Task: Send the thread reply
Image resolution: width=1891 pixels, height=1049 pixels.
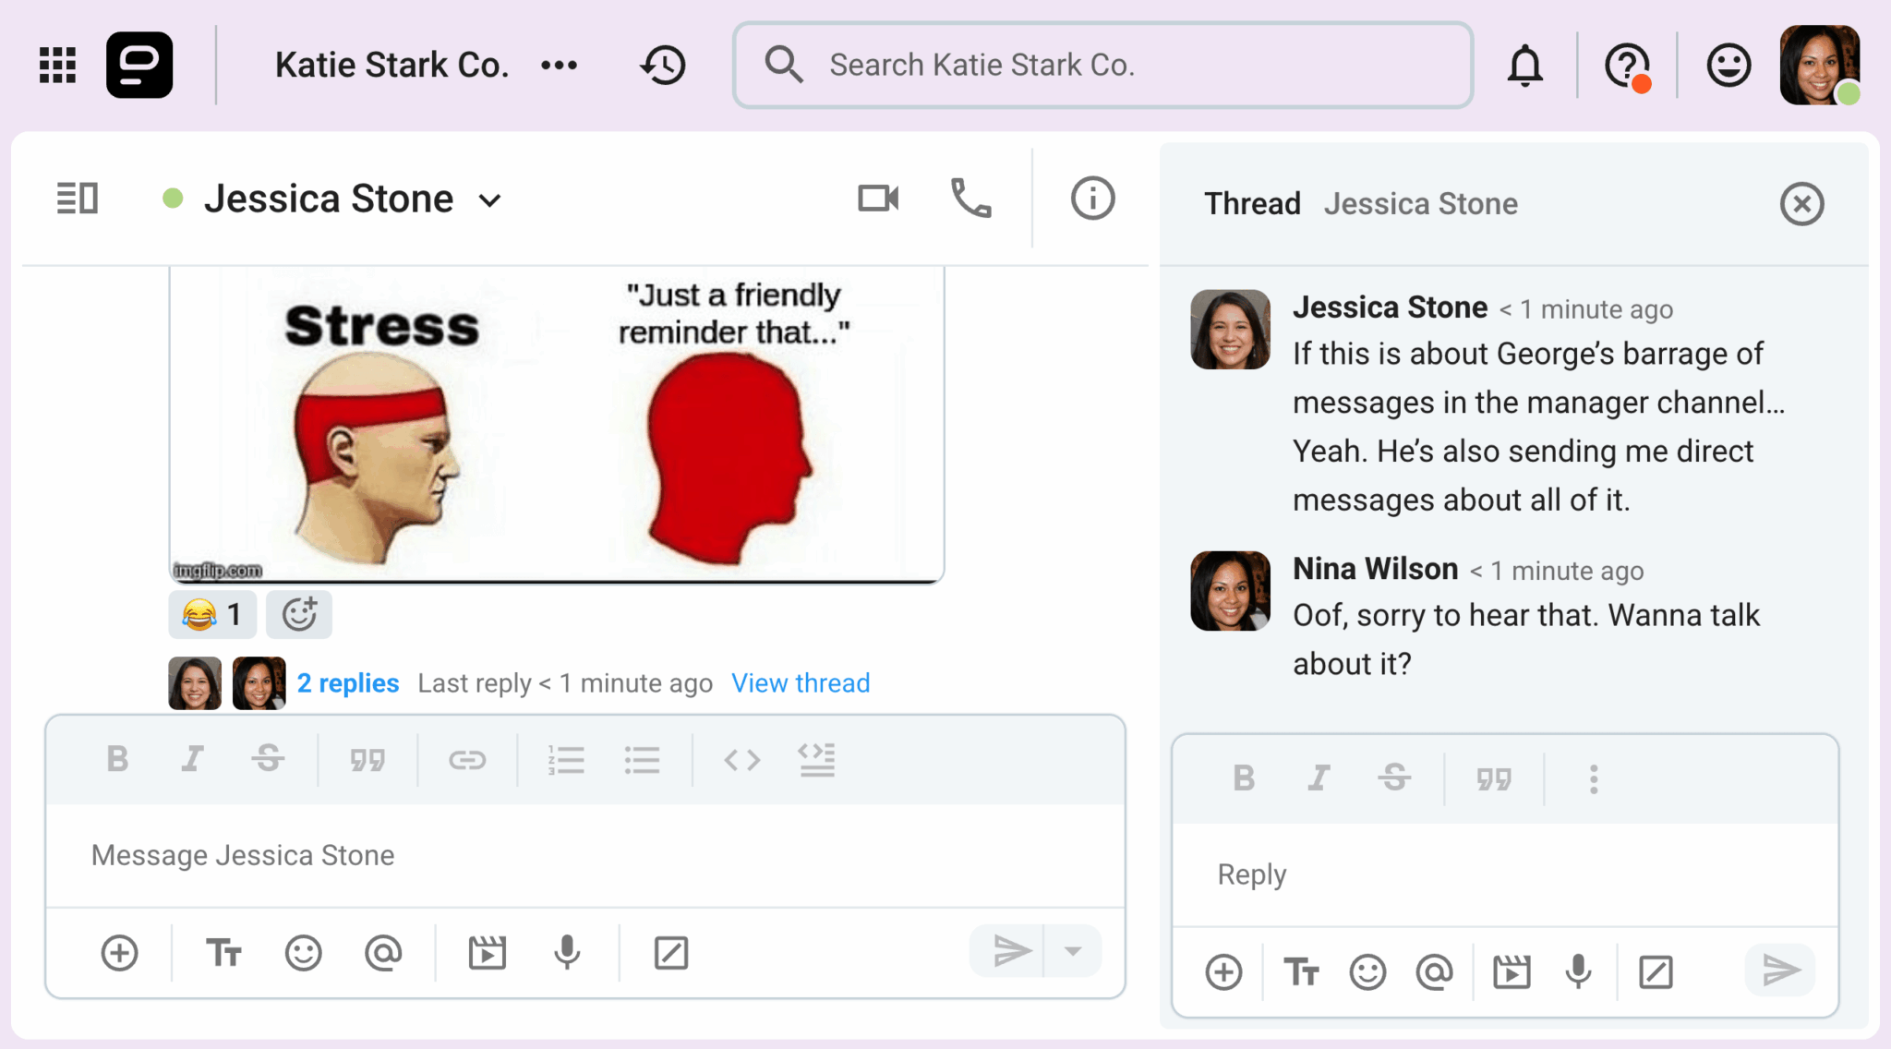Action: (1780, 971)
